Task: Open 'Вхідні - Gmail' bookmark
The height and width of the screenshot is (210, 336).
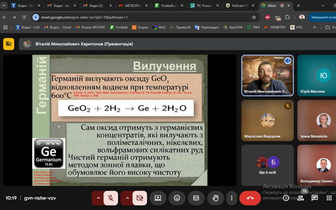Action: tap(58, 27)
